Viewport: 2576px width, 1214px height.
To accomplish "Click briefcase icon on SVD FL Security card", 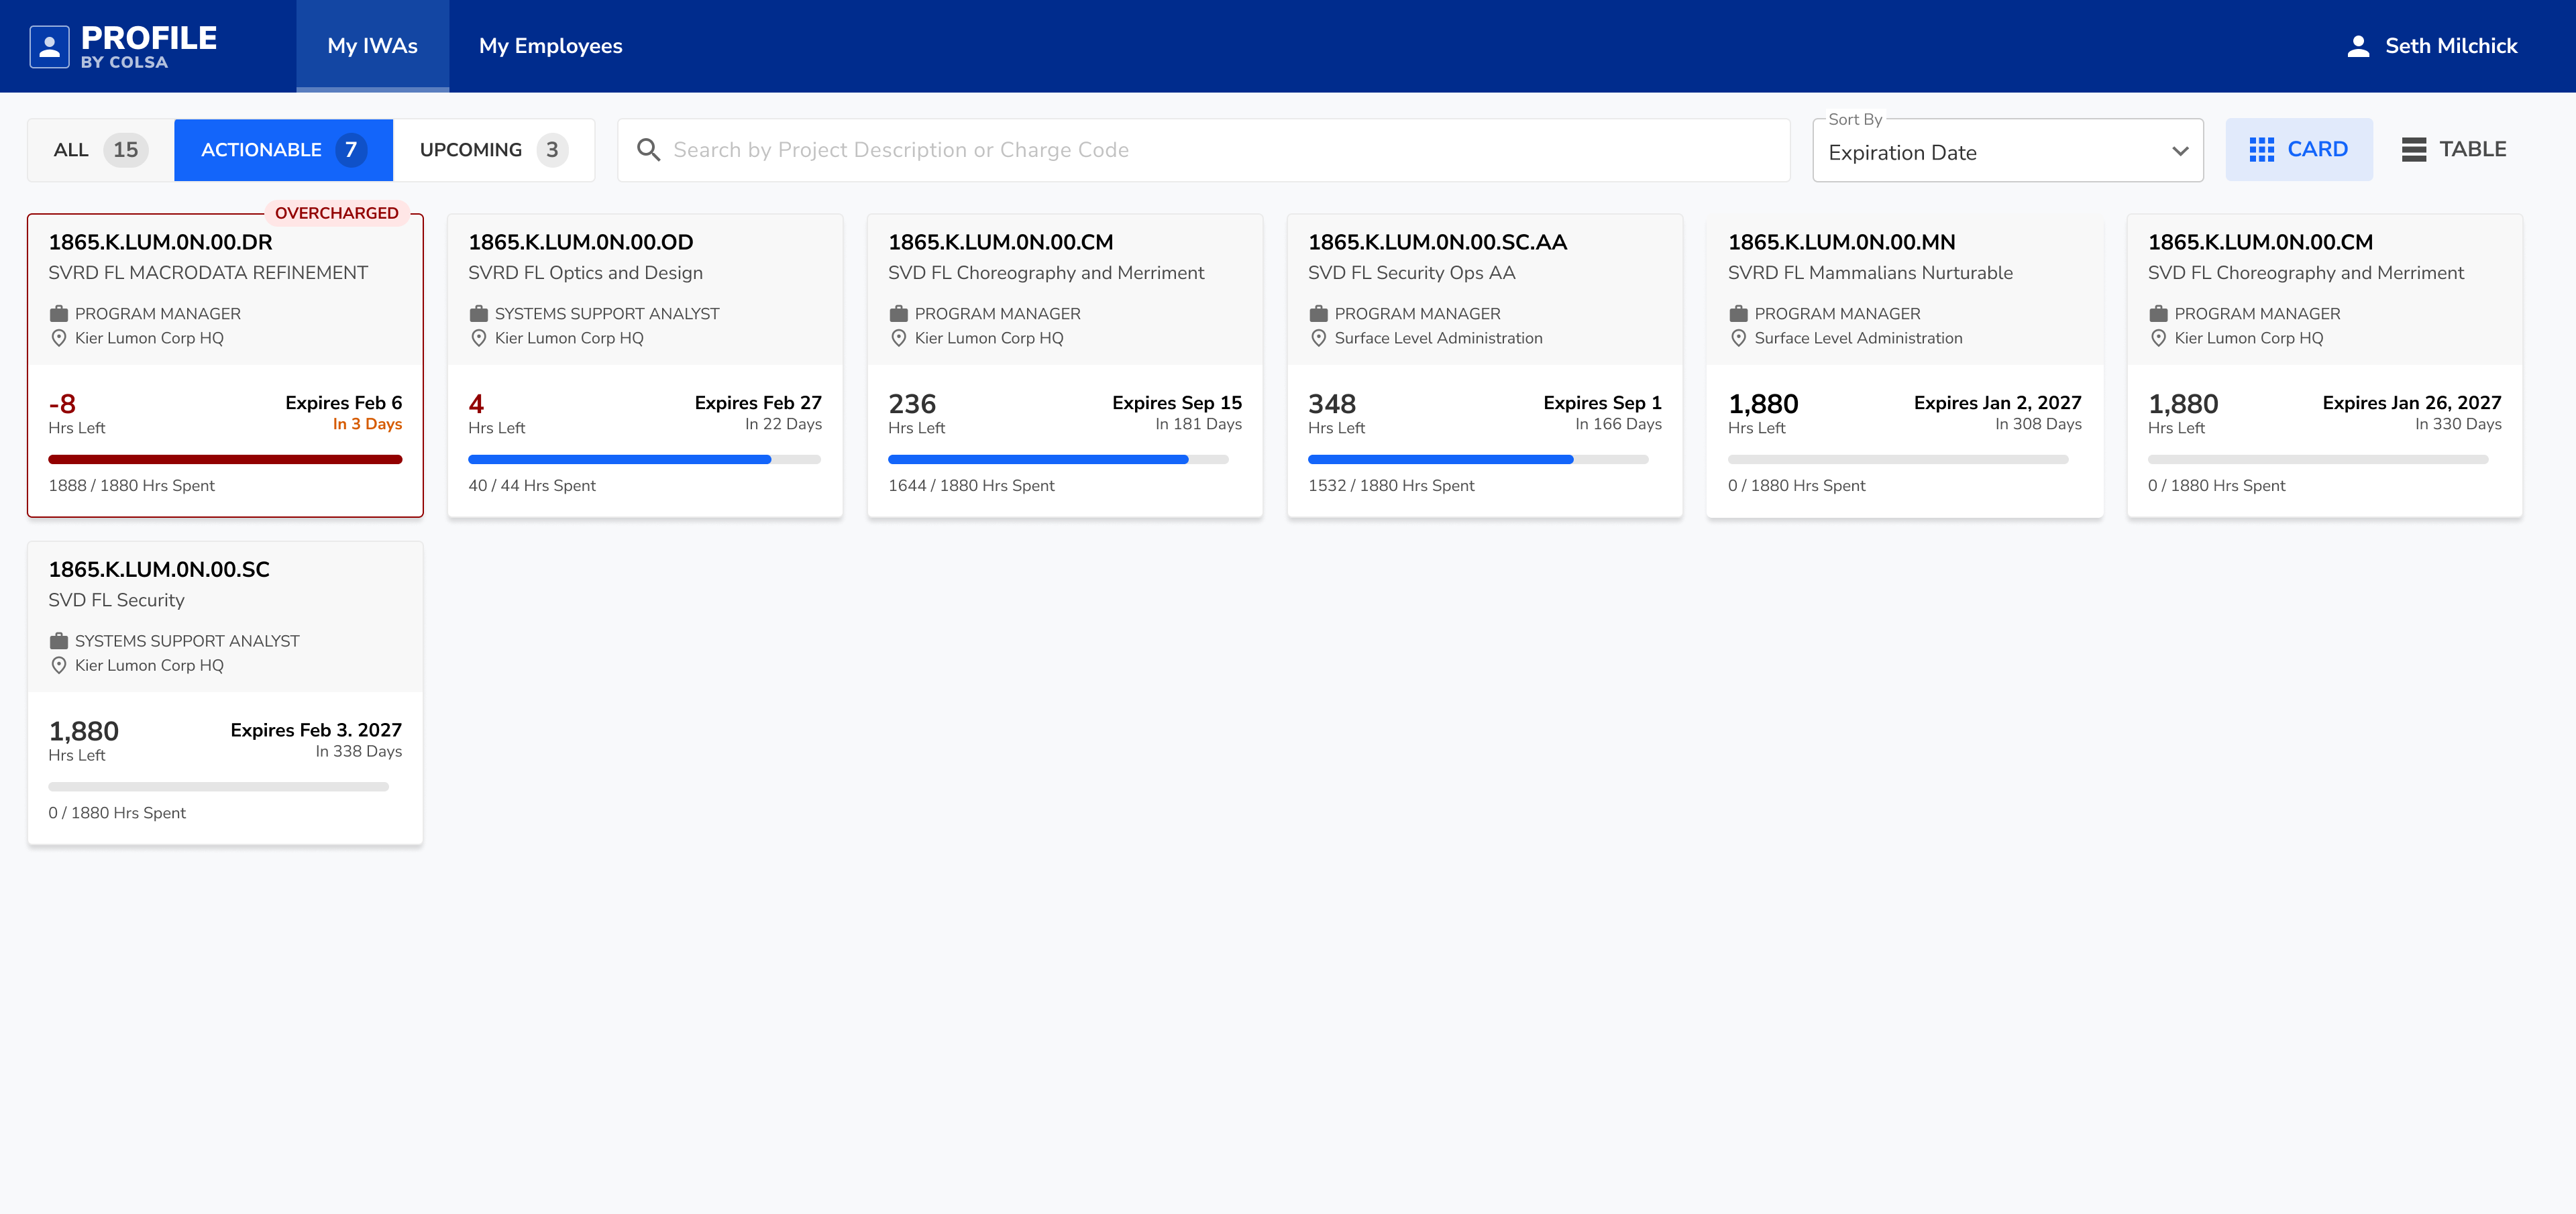I will pyautogui.click(x=59, y=641).
